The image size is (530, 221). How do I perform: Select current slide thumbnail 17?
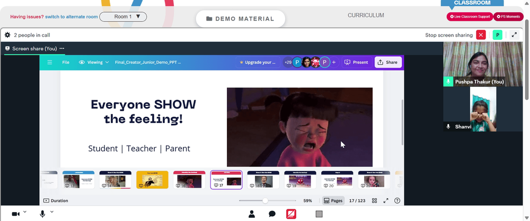click(x=226, y=180)
